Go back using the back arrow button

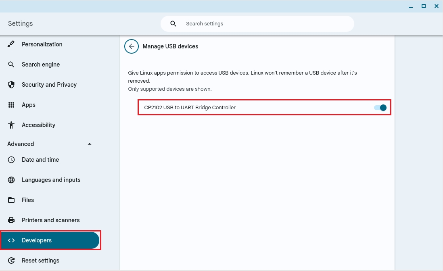click(131, 46)
